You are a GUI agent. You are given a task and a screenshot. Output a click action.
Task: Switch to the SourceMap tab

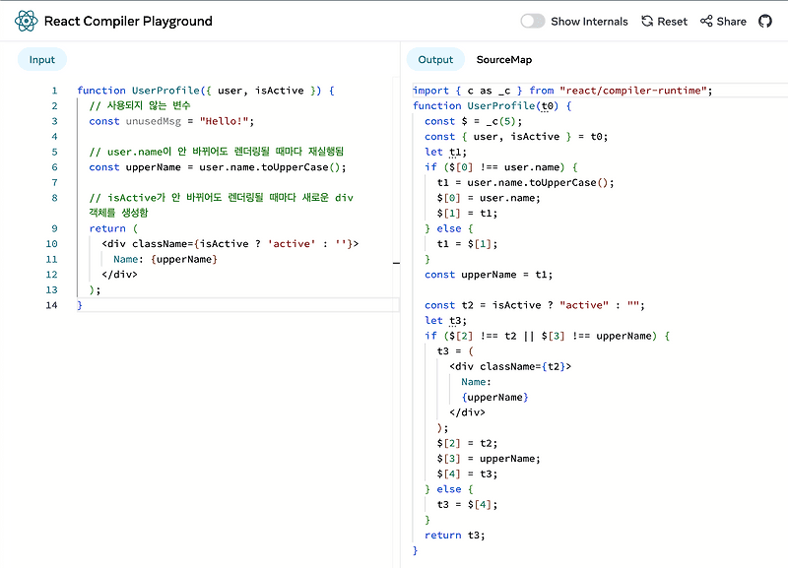tap(504, 60)
